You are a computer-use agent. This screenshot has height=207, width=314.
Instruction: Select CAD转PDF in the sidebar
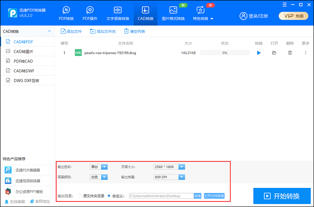tap(28, 42)
